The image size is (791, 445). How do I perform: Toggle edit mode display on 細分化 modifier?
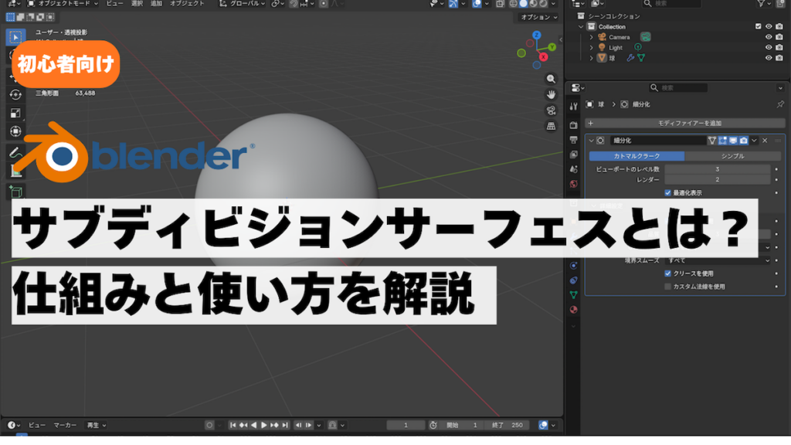pyautogui.click(x=721, y=141)
